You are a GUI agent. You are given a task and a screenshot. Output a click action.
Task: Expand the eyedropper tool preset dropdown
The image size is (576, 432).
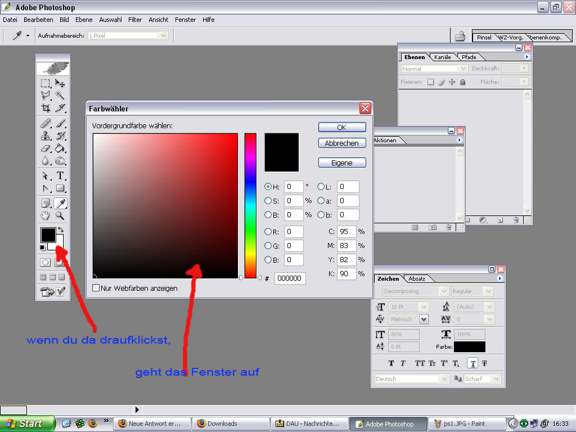[x=28, y=35]
